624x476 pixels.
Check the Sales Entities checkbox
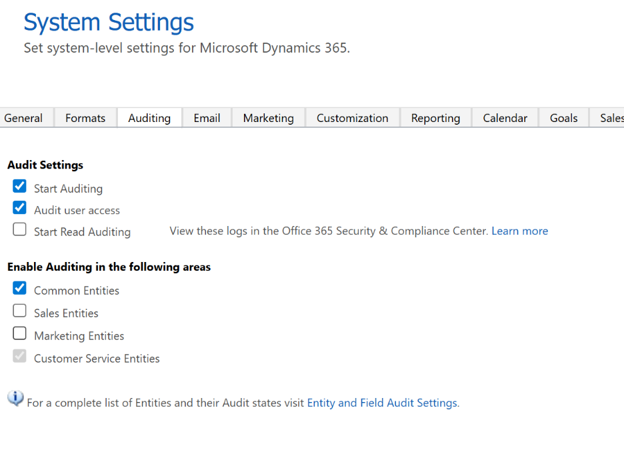pyautogui.click(x=20, y=311)
